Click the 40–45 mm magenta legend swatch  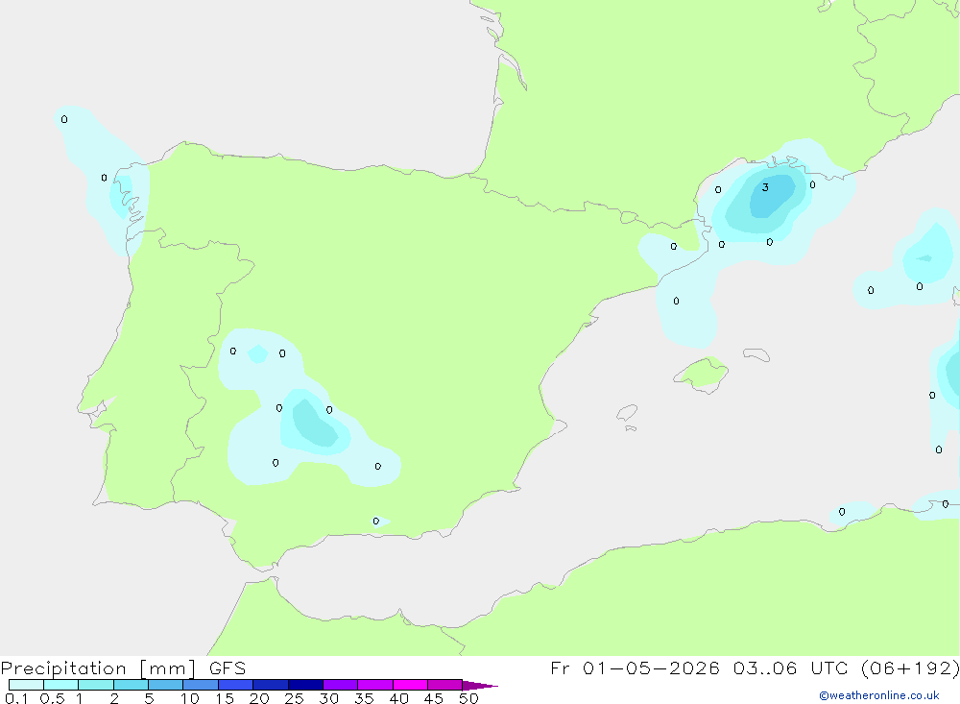point(410,685)
